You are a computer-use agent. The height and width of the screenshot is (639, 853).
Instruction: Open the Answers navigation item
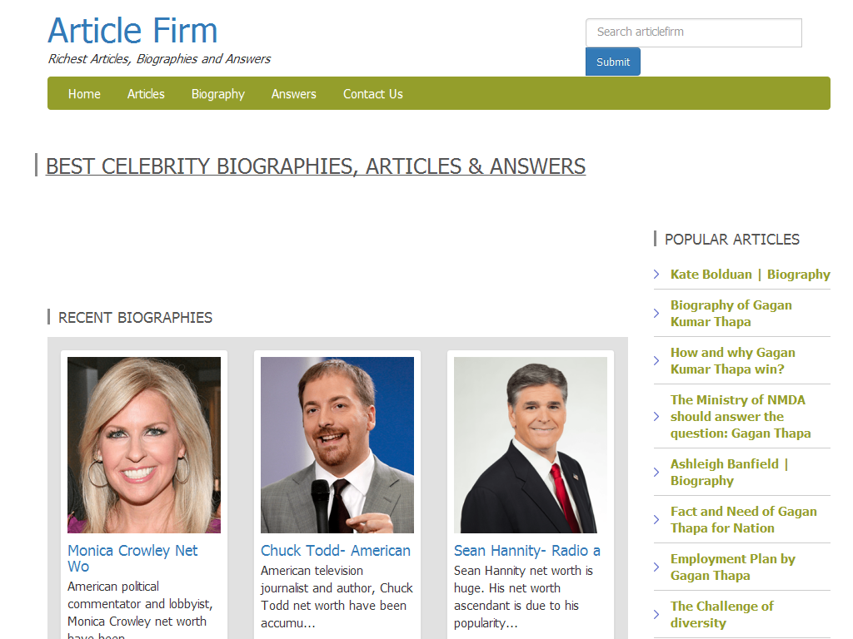click(x=294, y=94)
